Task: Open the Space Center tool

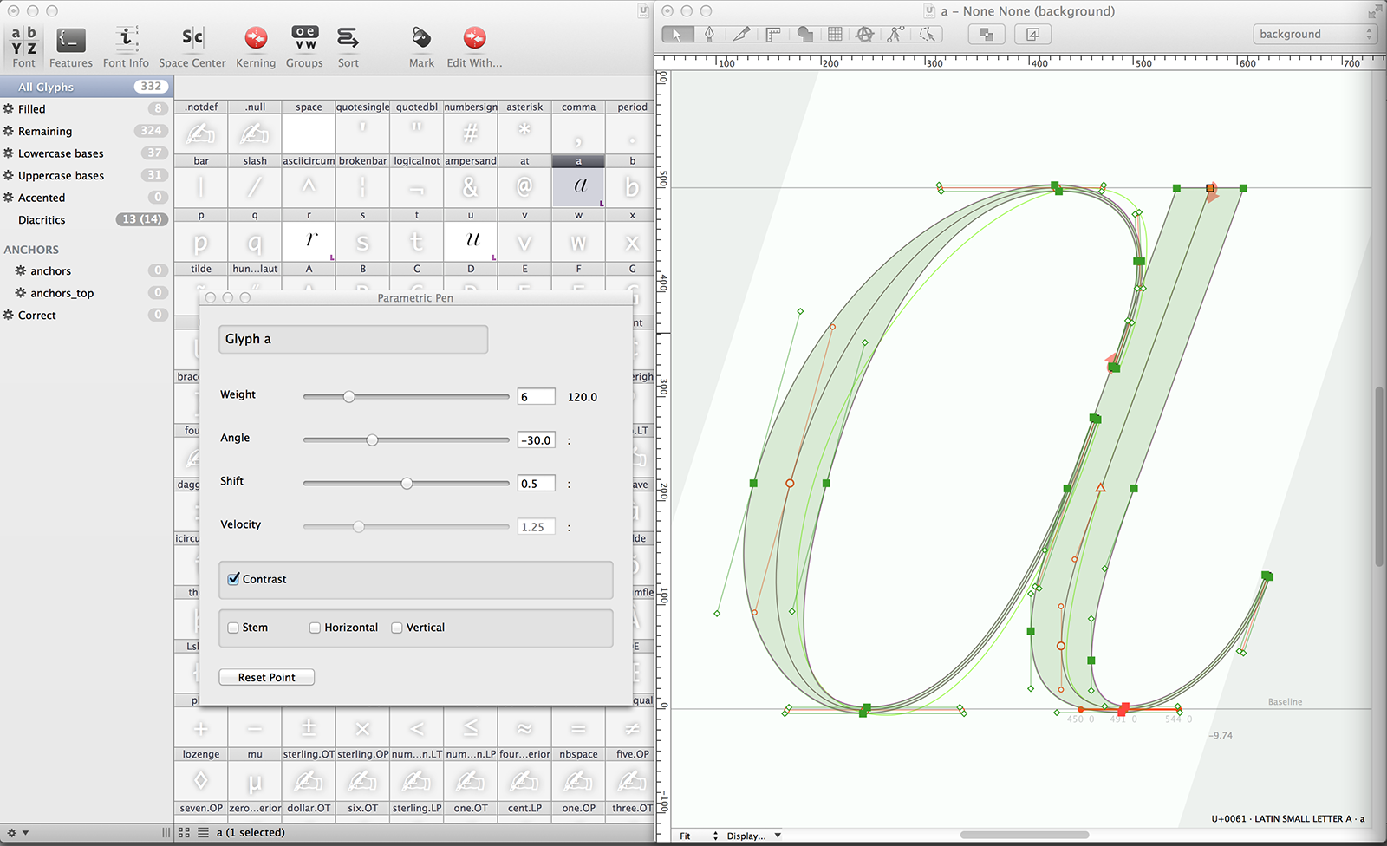Action: click(192, 47)
